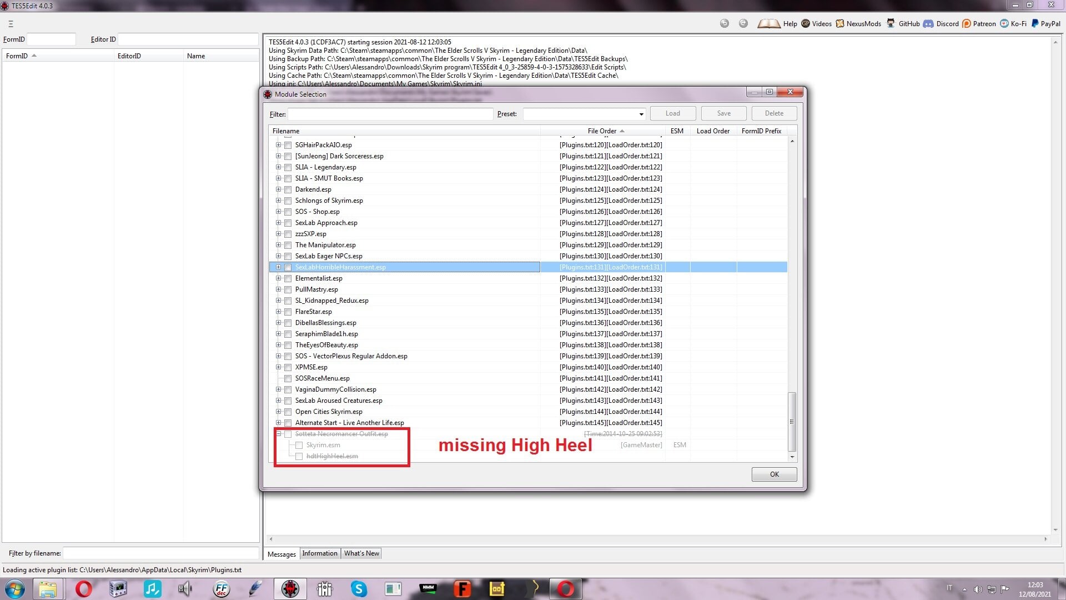Open the Discord toolbar link
Image resolution: width=1066 pixels, height=600 pixels.
tap(941, 23)
